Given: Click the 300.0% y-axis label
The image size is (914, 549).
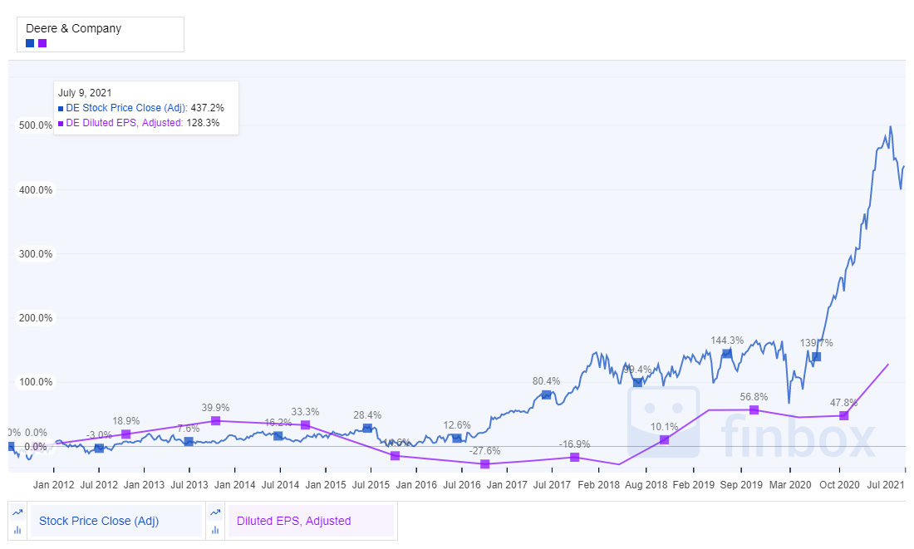Looking at the screenshot, I should point(36,254).
